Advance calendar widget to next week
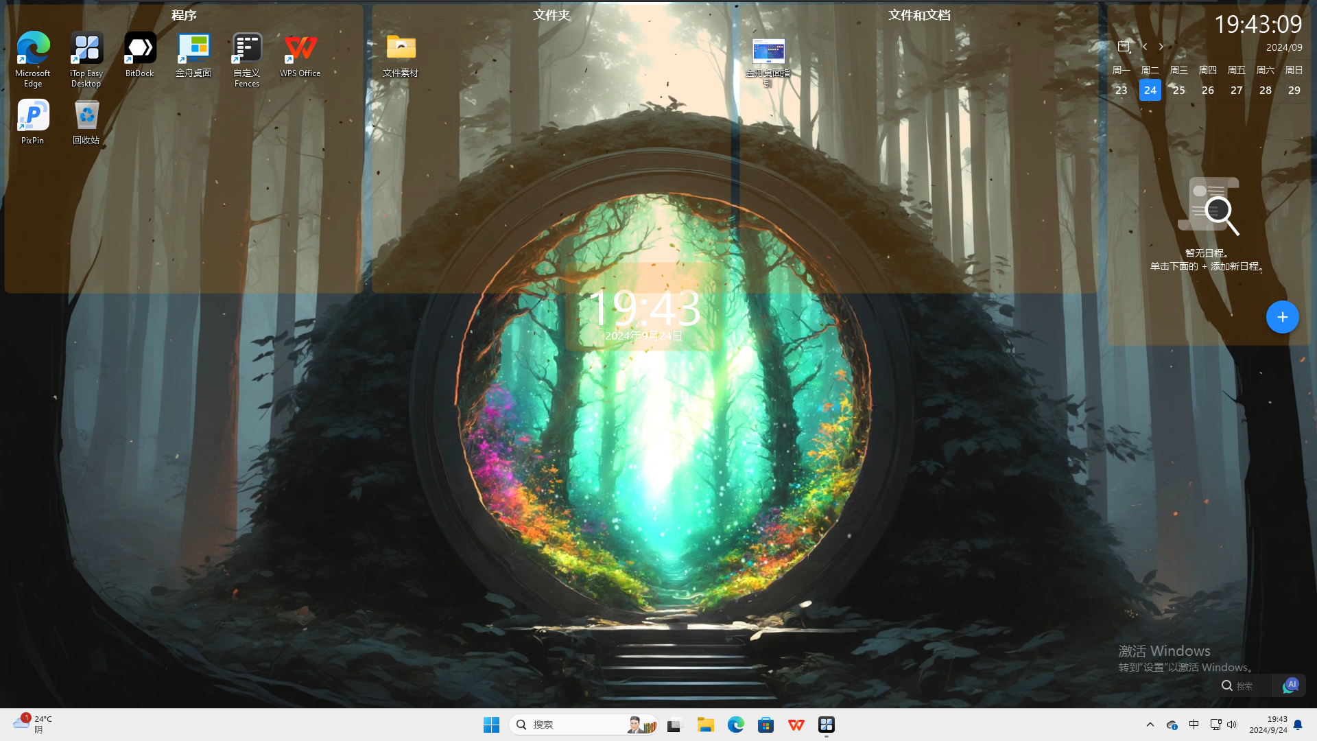This screenshot has height=741, width=1317. 1161,47
